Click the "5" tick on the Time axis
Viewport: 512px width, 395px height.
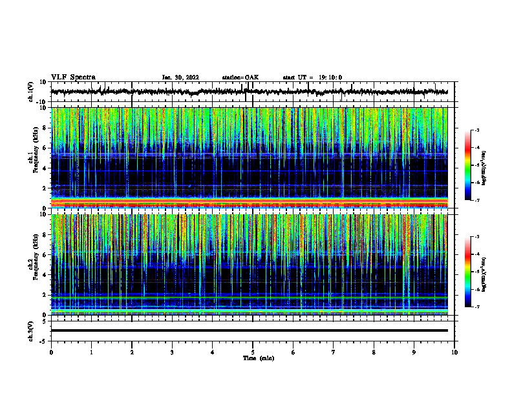[x=253, y=352]
